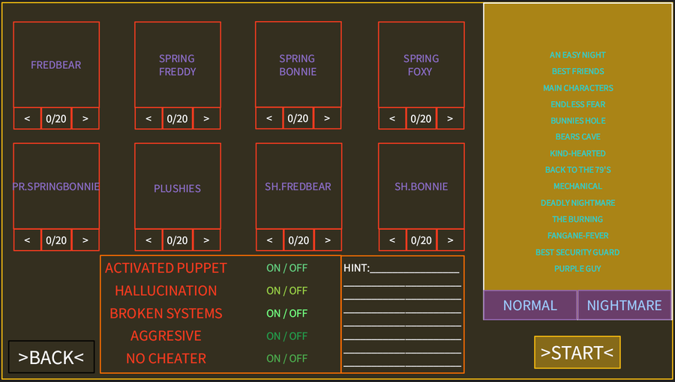Decrease Spring Freddy difficulty level

tap(148, 118)
